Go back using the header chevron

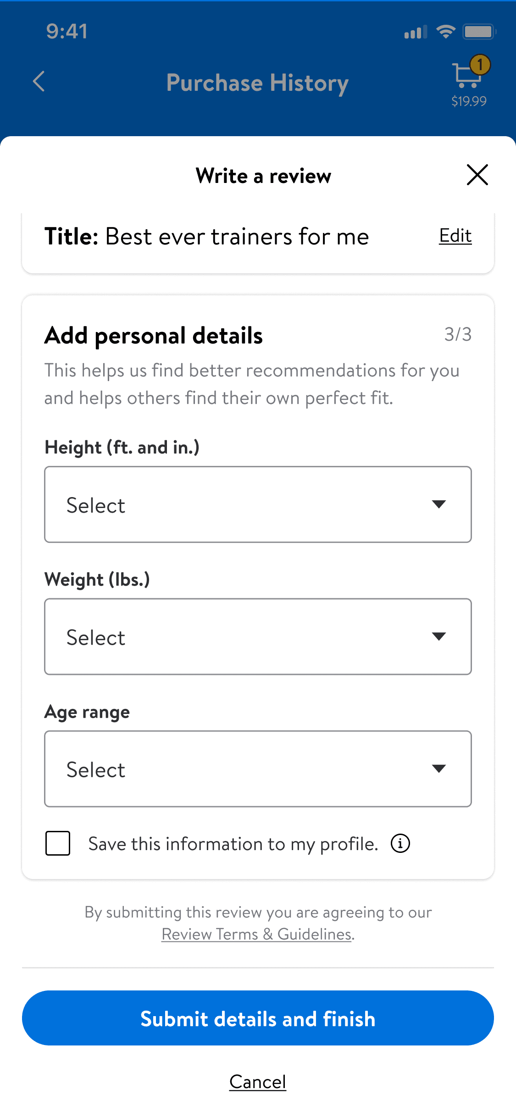coord(39,82)
